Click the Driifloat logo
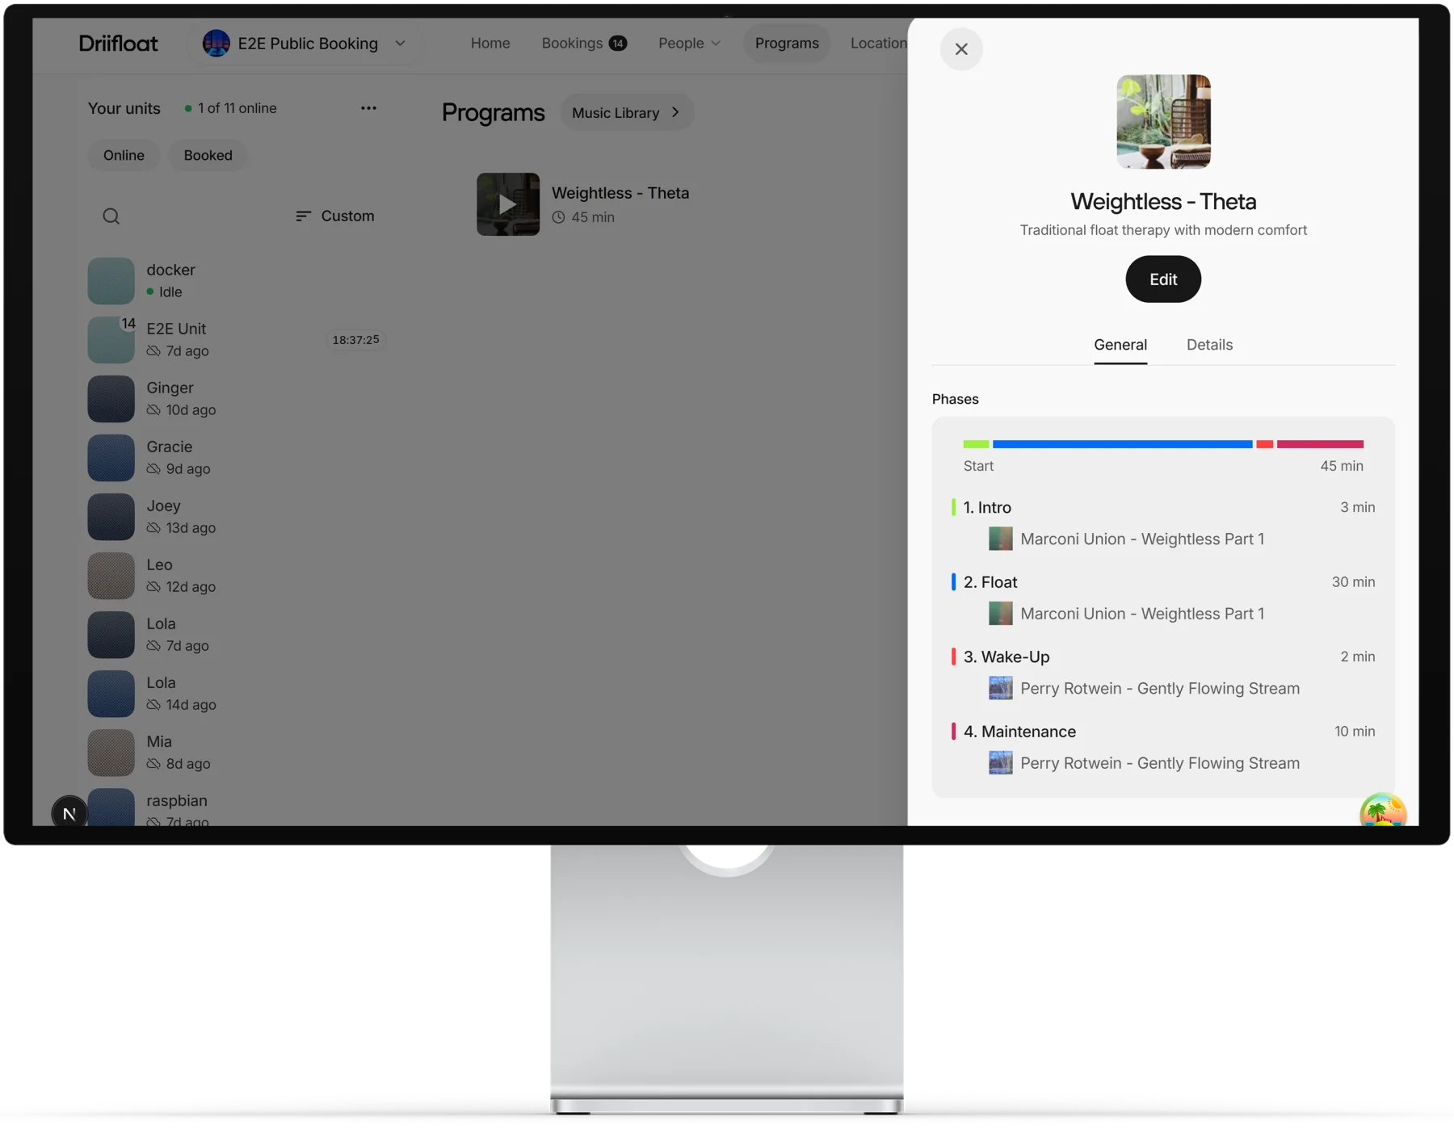The image size is (1454, 1141). 118,44
